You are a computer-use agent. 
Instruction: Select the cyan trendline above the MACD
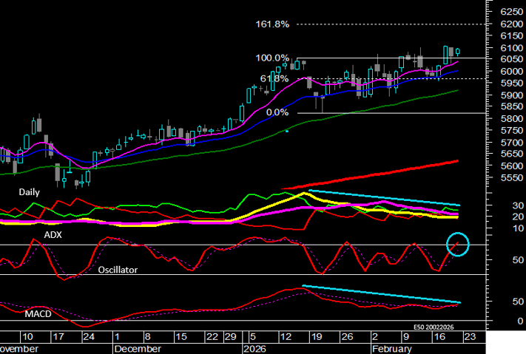tap(381, 293)
